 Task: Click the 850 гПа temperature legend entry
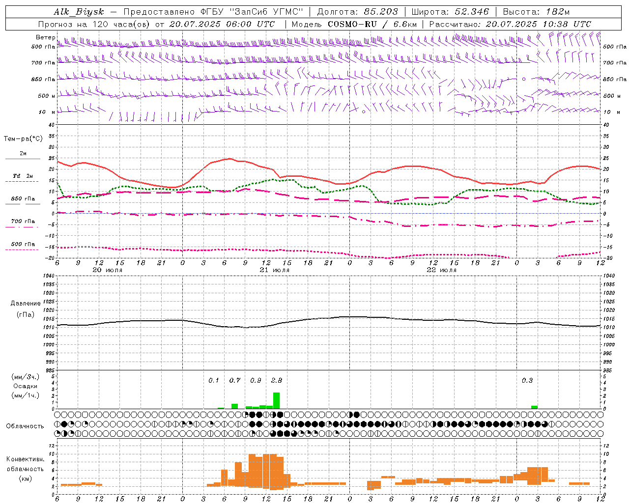23,199
